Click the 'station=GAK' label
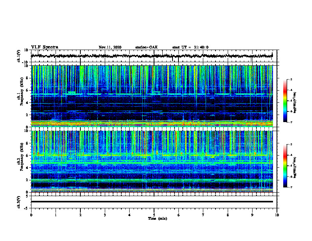 coord(147,47)
